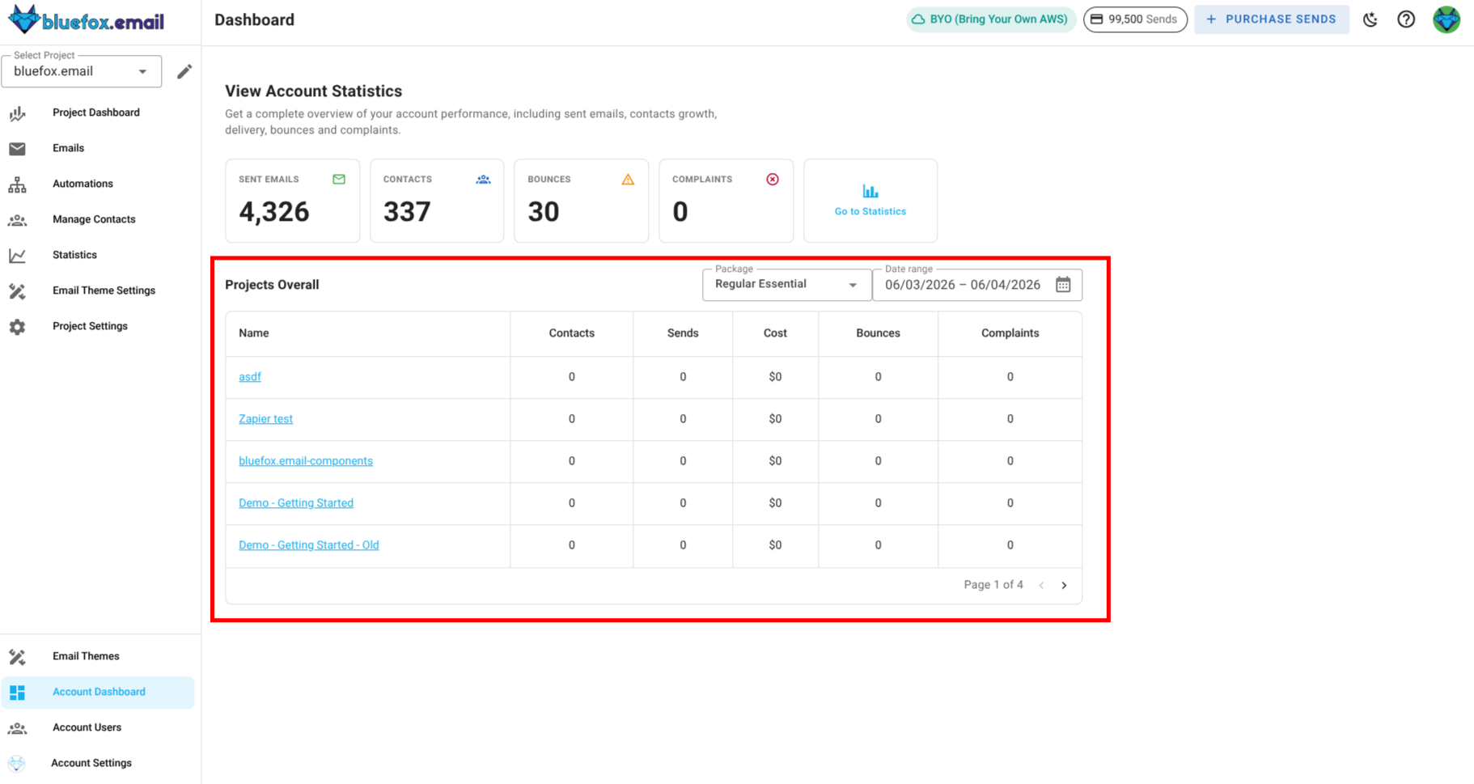The width and height of the screenshot is (1474, 784).
Task: Open the Package dropdown Regular Essential
Action: pyautogui.click(x=786, y=285)
